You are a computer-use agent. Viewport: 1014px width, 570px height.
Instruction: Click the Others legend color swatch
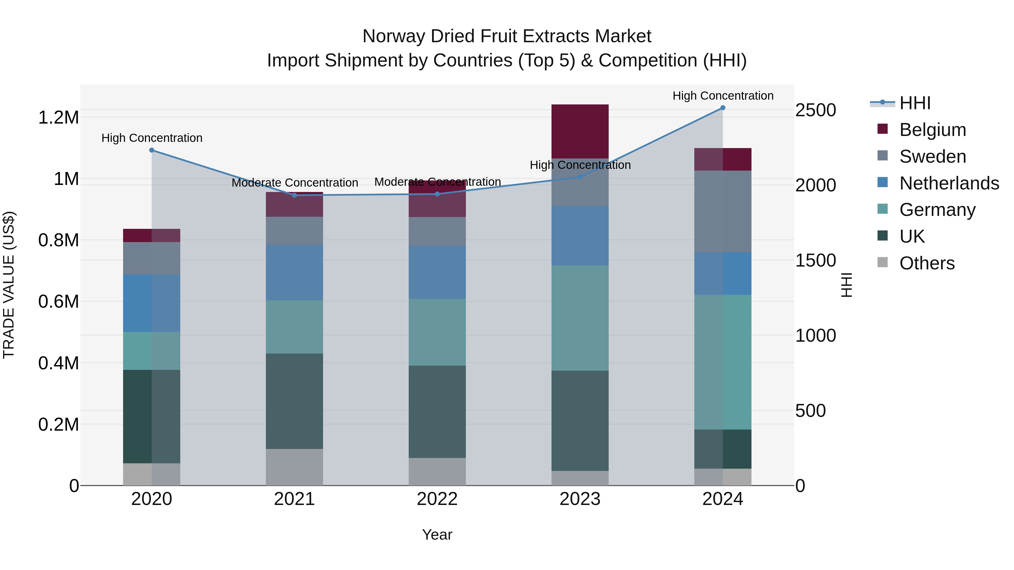coord(882,262)
